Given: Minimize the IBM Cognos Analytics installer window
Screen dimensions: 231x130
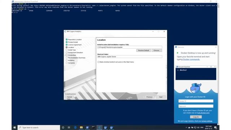Looking at the screenshot, I should [x=153, y=31].
